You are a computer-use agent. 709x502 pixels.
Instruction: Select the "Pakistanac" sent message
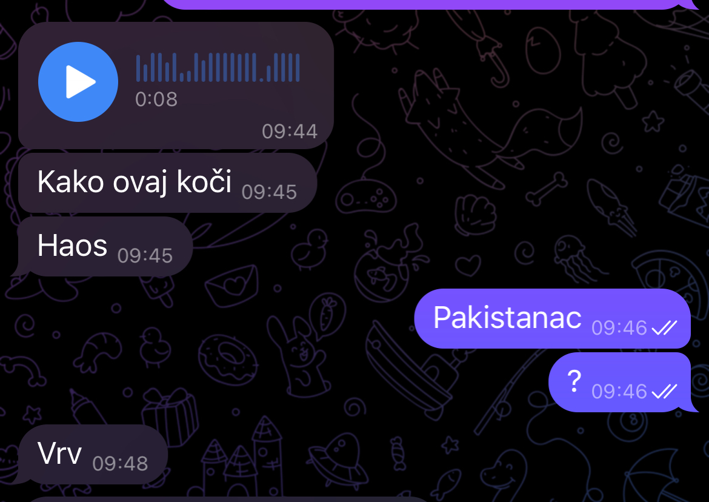point(553,318)
